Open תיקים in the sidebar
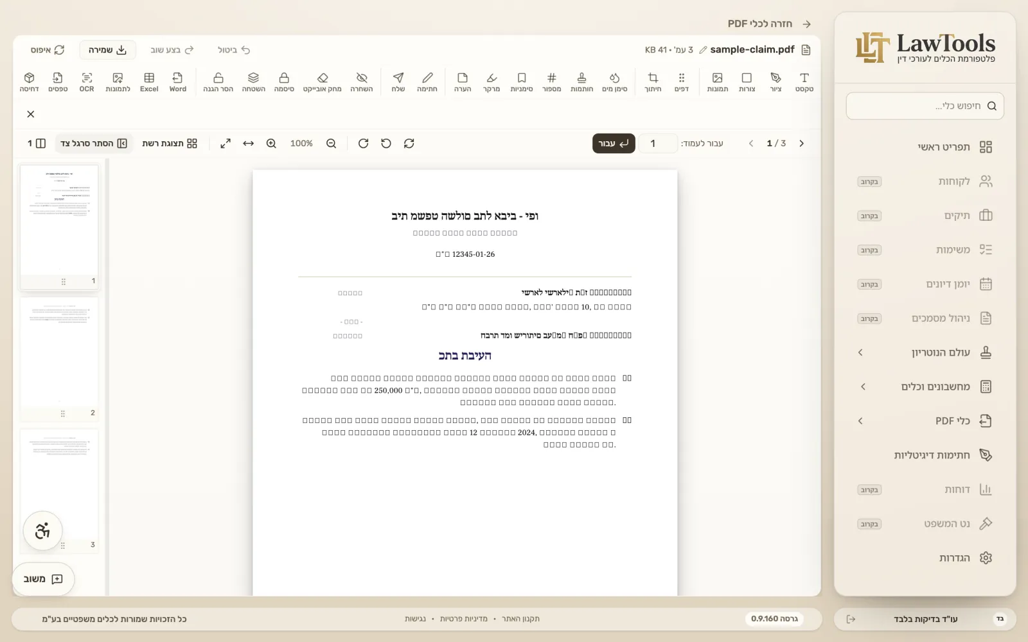 point(925,216)
